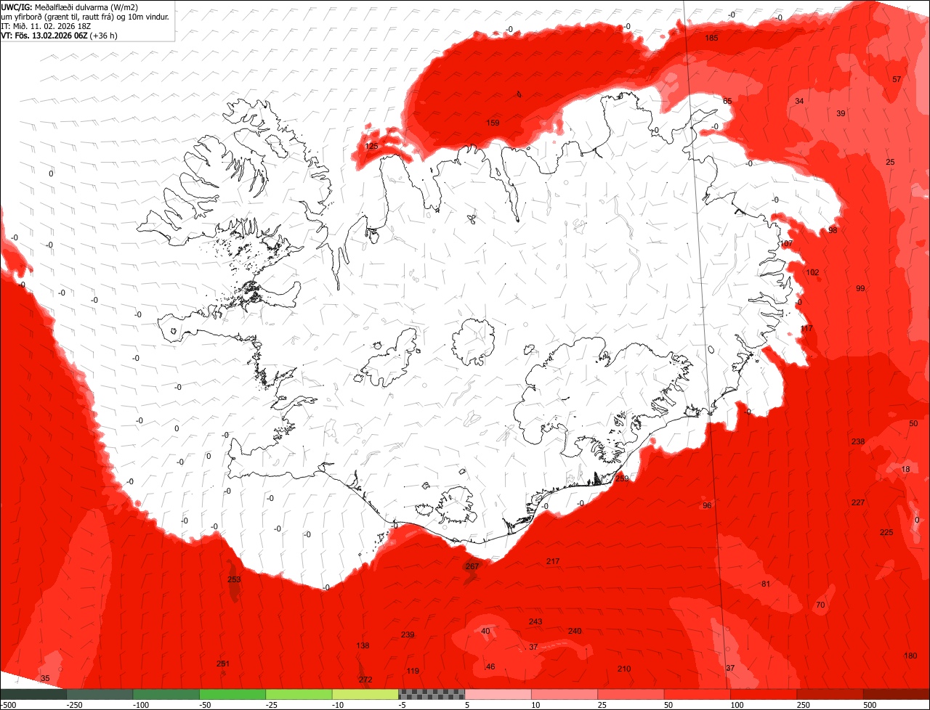The height and width of the screenshot is (710, 930).
Task: Click the map value '96' southeast of the coast
Action: click(x=707, y=505)
